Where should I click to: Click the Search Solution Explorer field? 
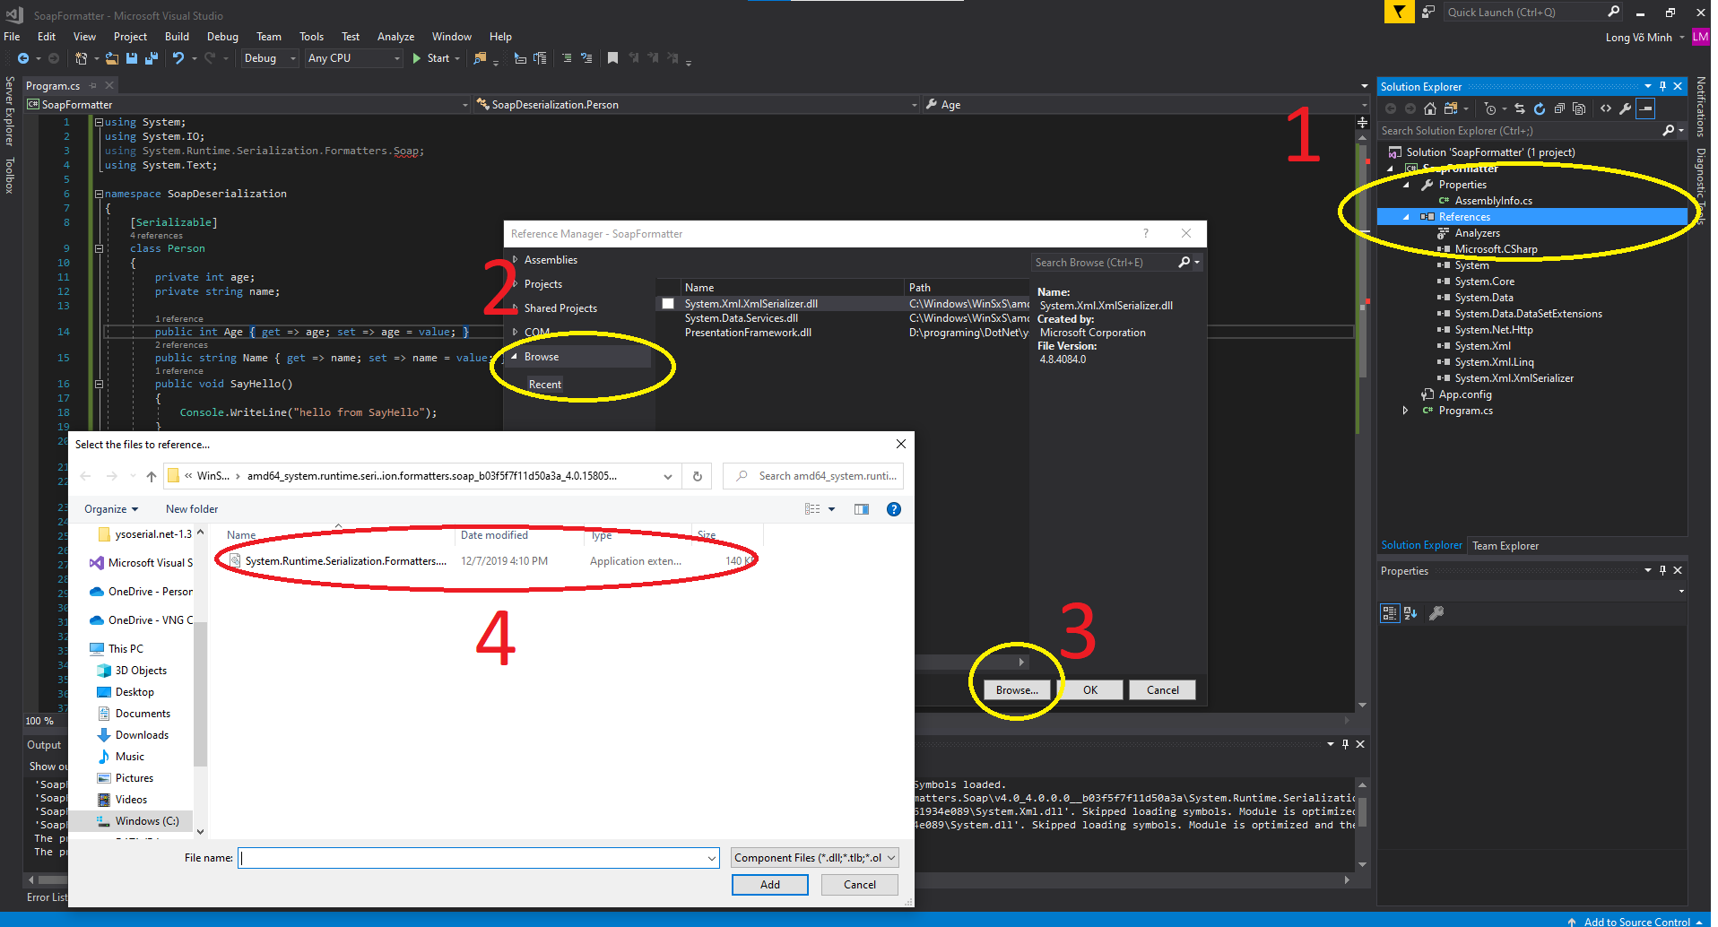[1520, 131]
